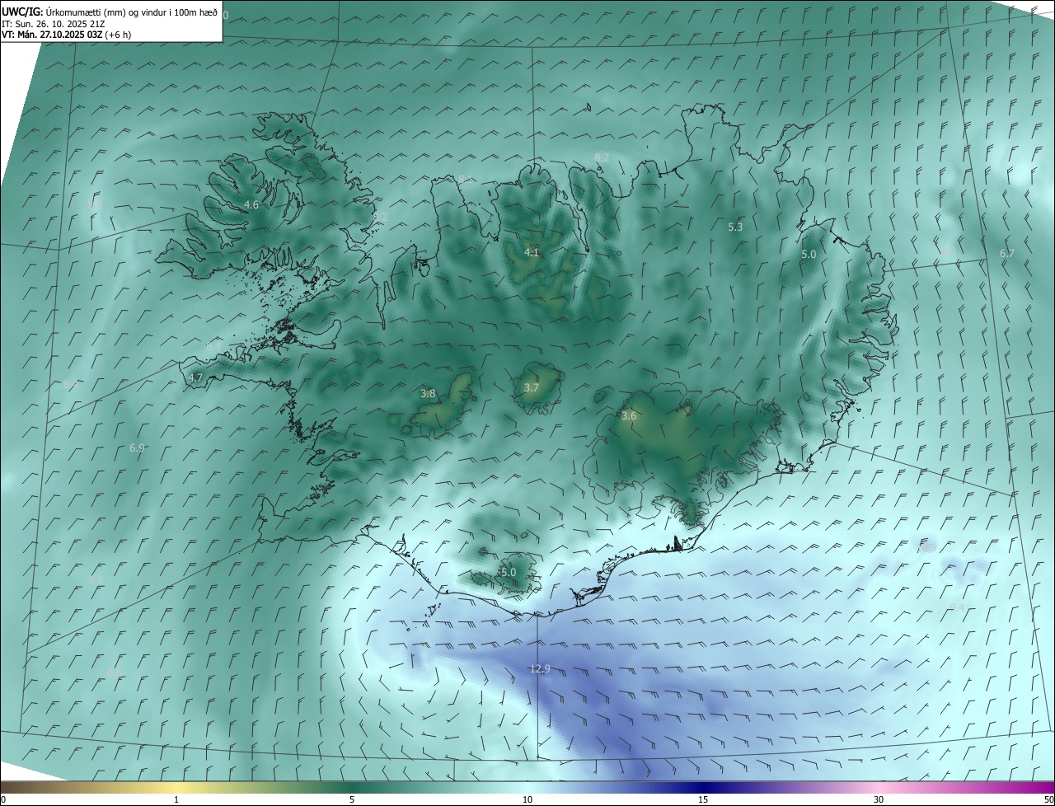Click the 4.6 value over the Westfjords
This screenshot has height=806, width=1055.
[251, 204]
